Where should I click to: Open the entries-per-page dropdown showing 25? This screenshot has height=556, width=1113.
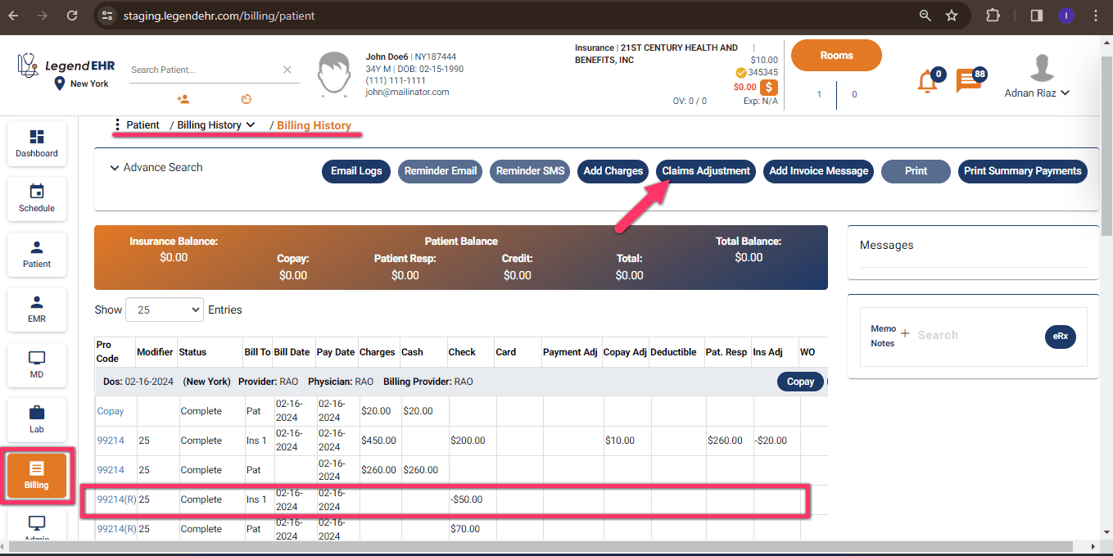tap(164, 310)
